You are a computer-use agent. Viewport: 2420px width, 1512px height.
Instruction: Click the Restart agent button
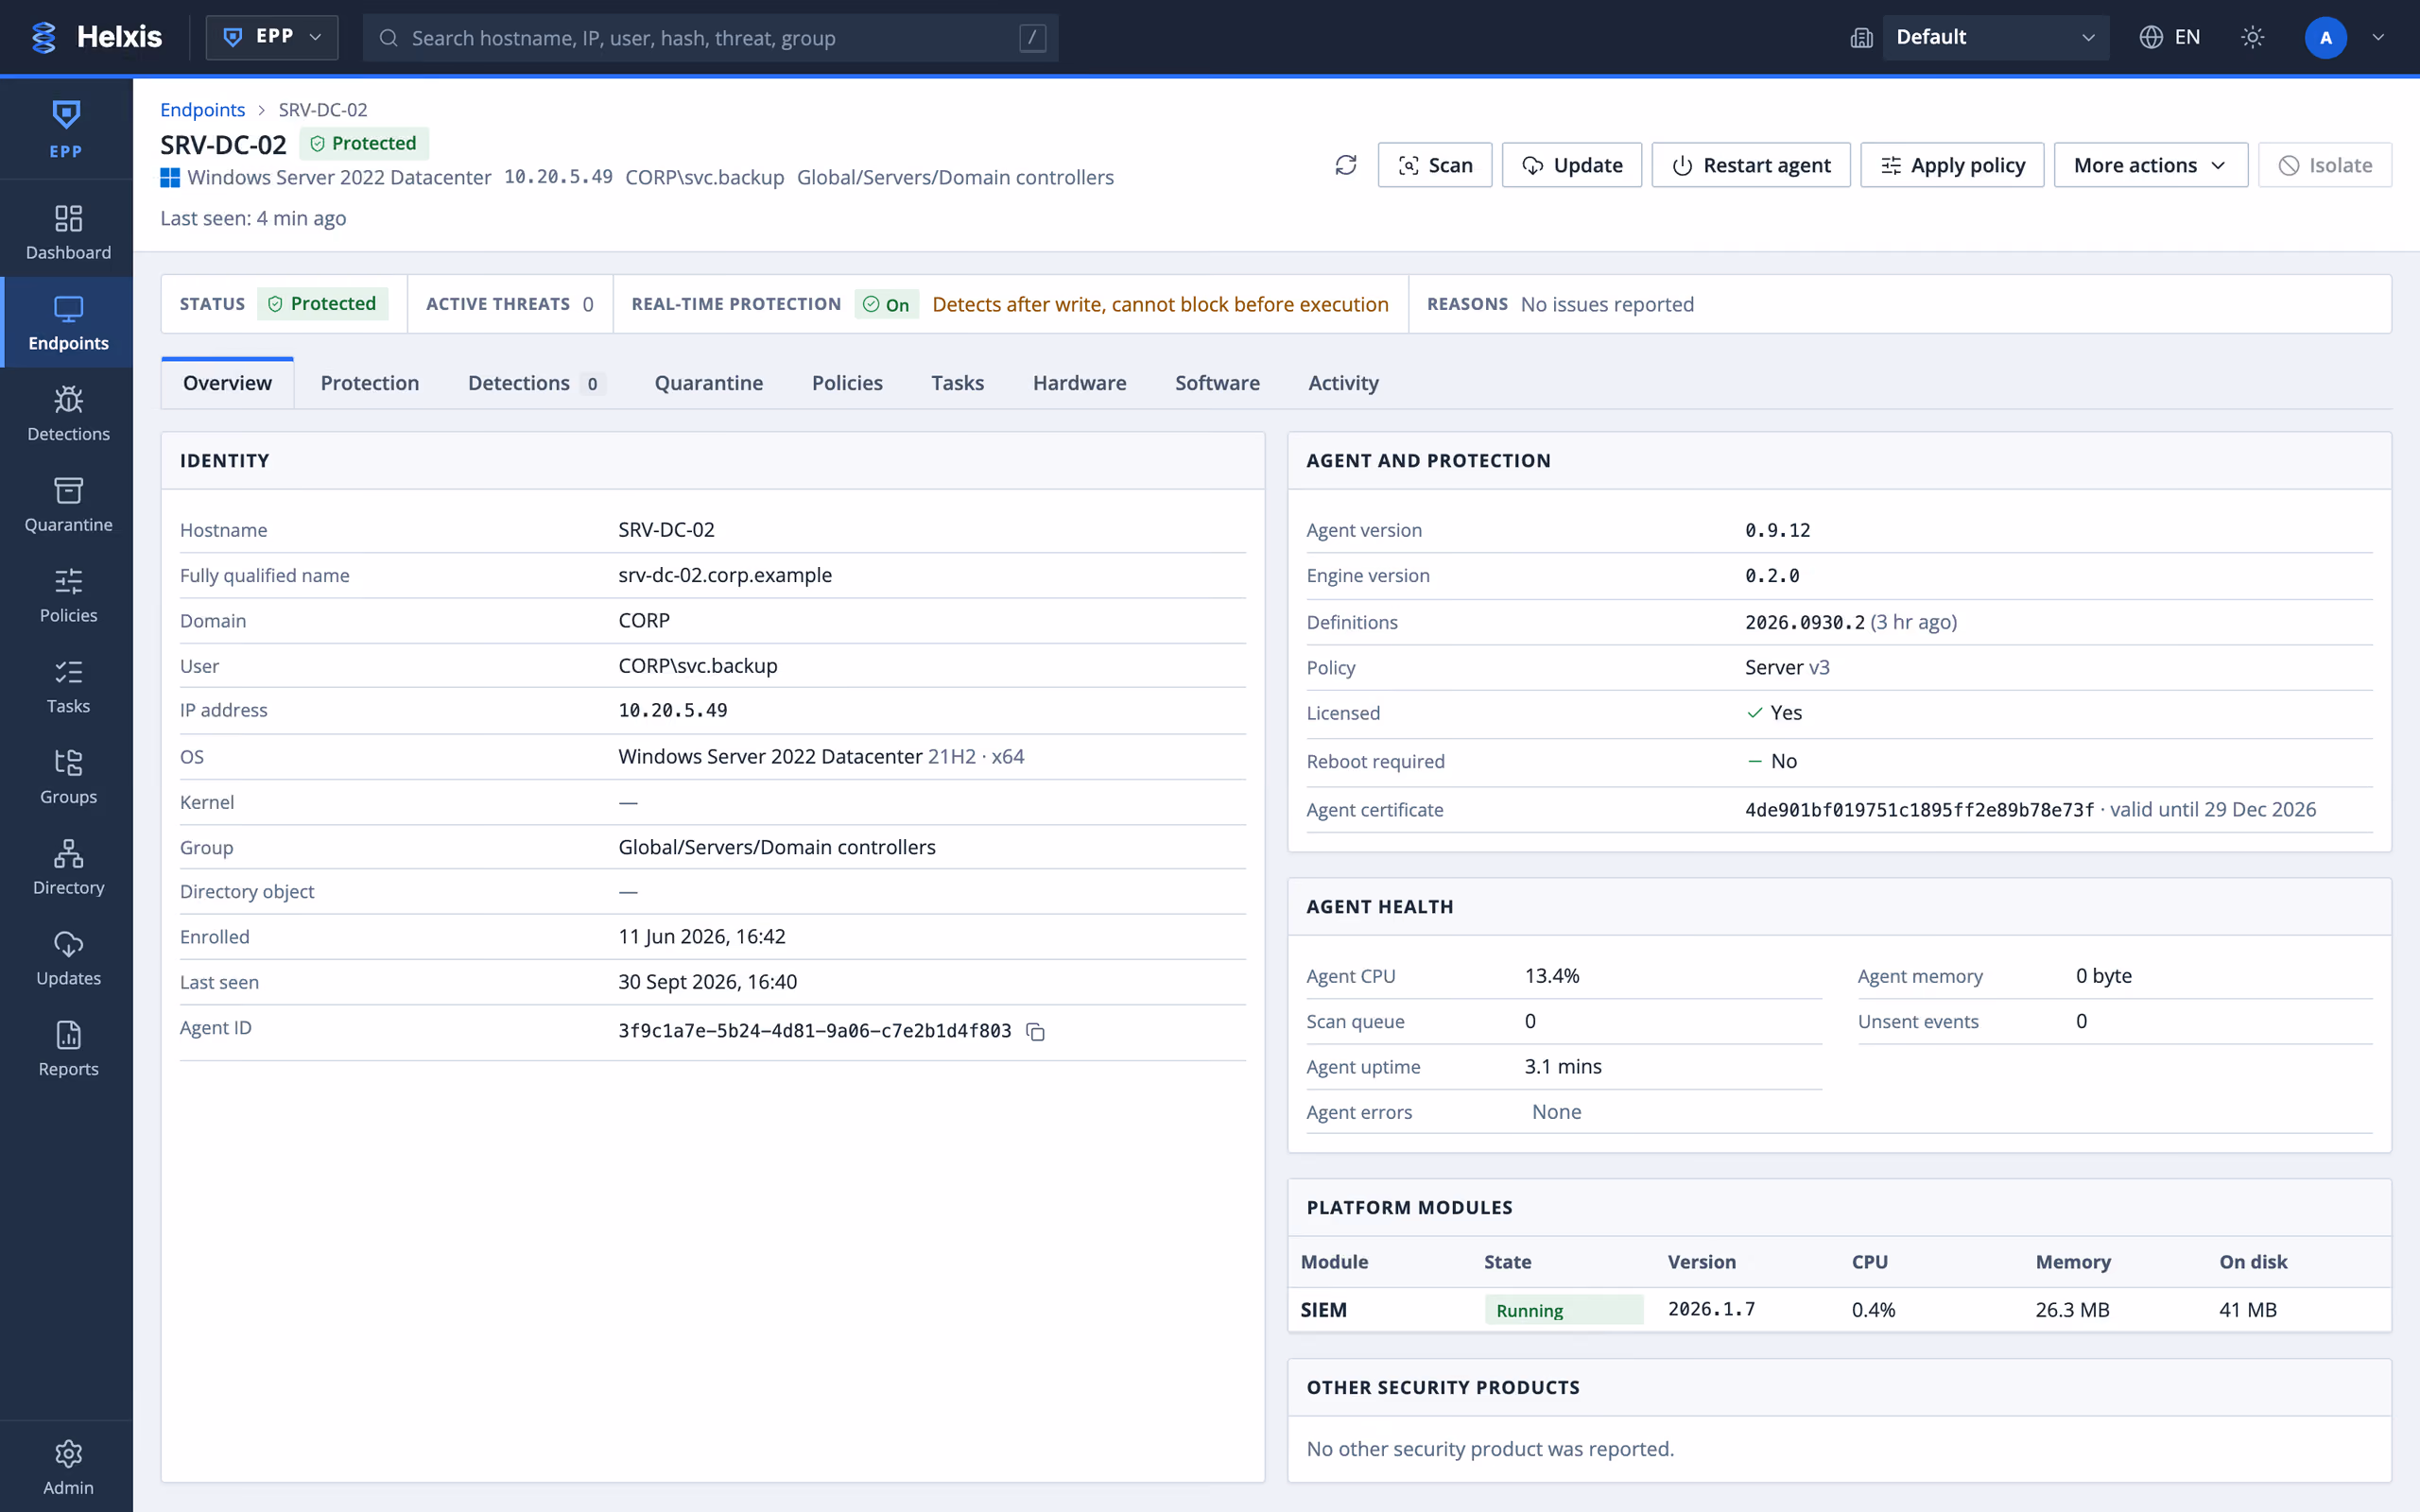pos(1750,165)
